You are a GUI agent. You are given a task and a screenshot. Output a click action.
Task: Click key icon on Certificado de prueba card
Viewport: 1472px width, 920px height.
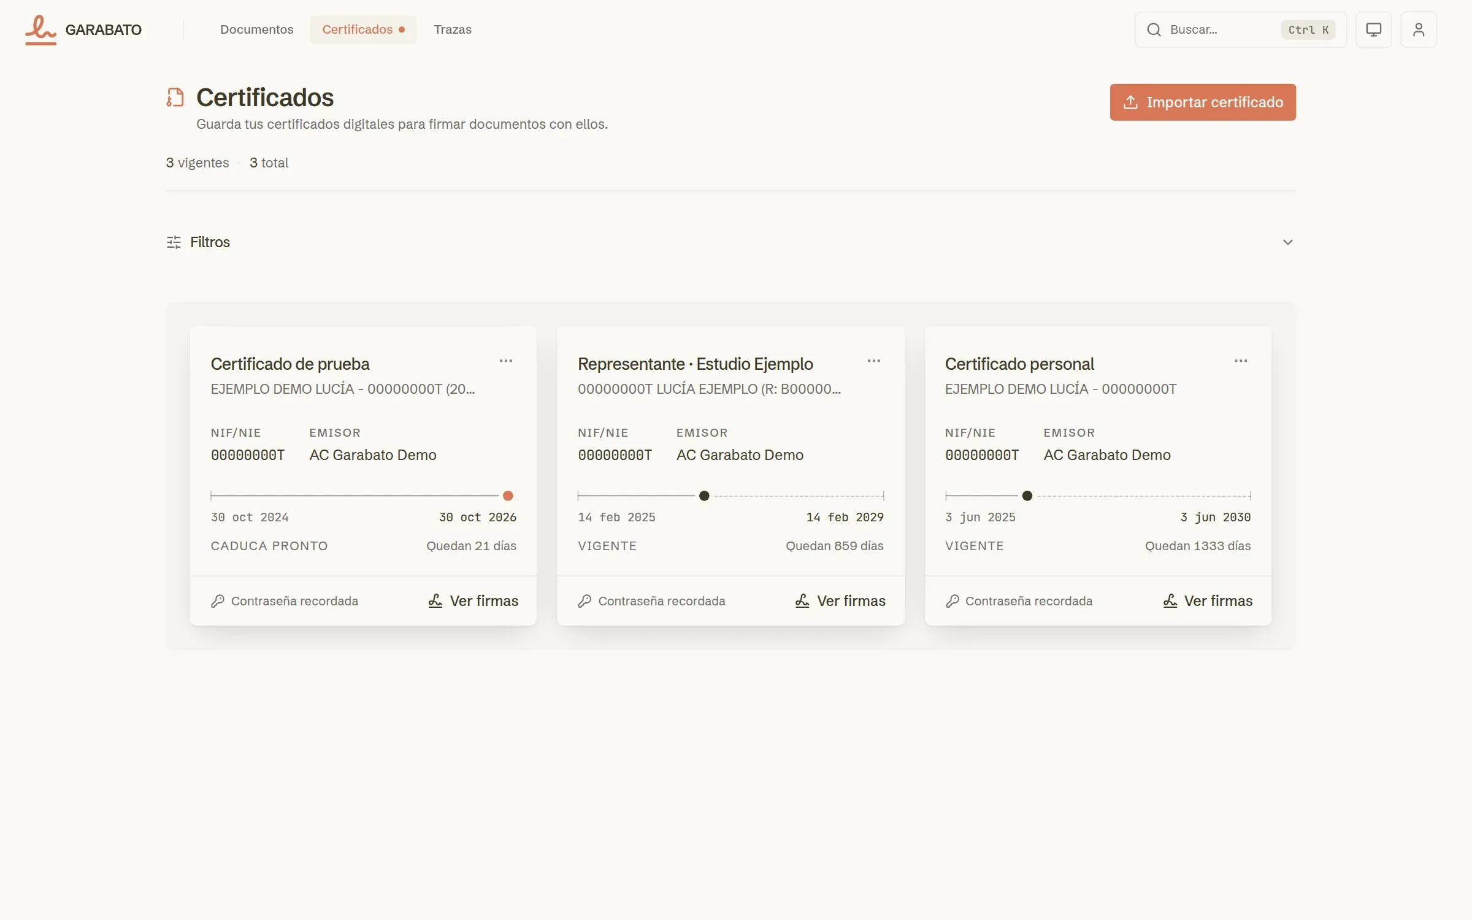[x=217, y=601]
